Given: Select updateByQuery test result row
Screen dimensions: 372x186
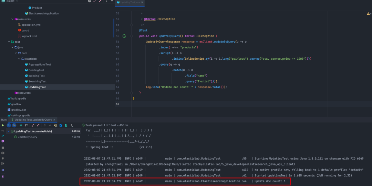Looking at the screenshot, I should [x=40, y=137].
